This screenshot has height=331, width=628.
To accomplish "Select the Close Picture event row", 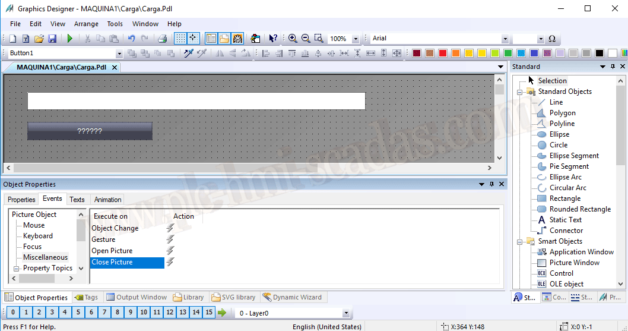I will click(x=126, y=262).
